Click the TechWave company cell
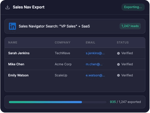Screen dimensions: 150x113 click(x=62, y=53)
